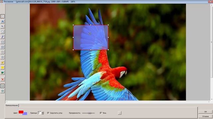The image size is (213, 119).
Task: Click the OK button
Action: [205, 112]
